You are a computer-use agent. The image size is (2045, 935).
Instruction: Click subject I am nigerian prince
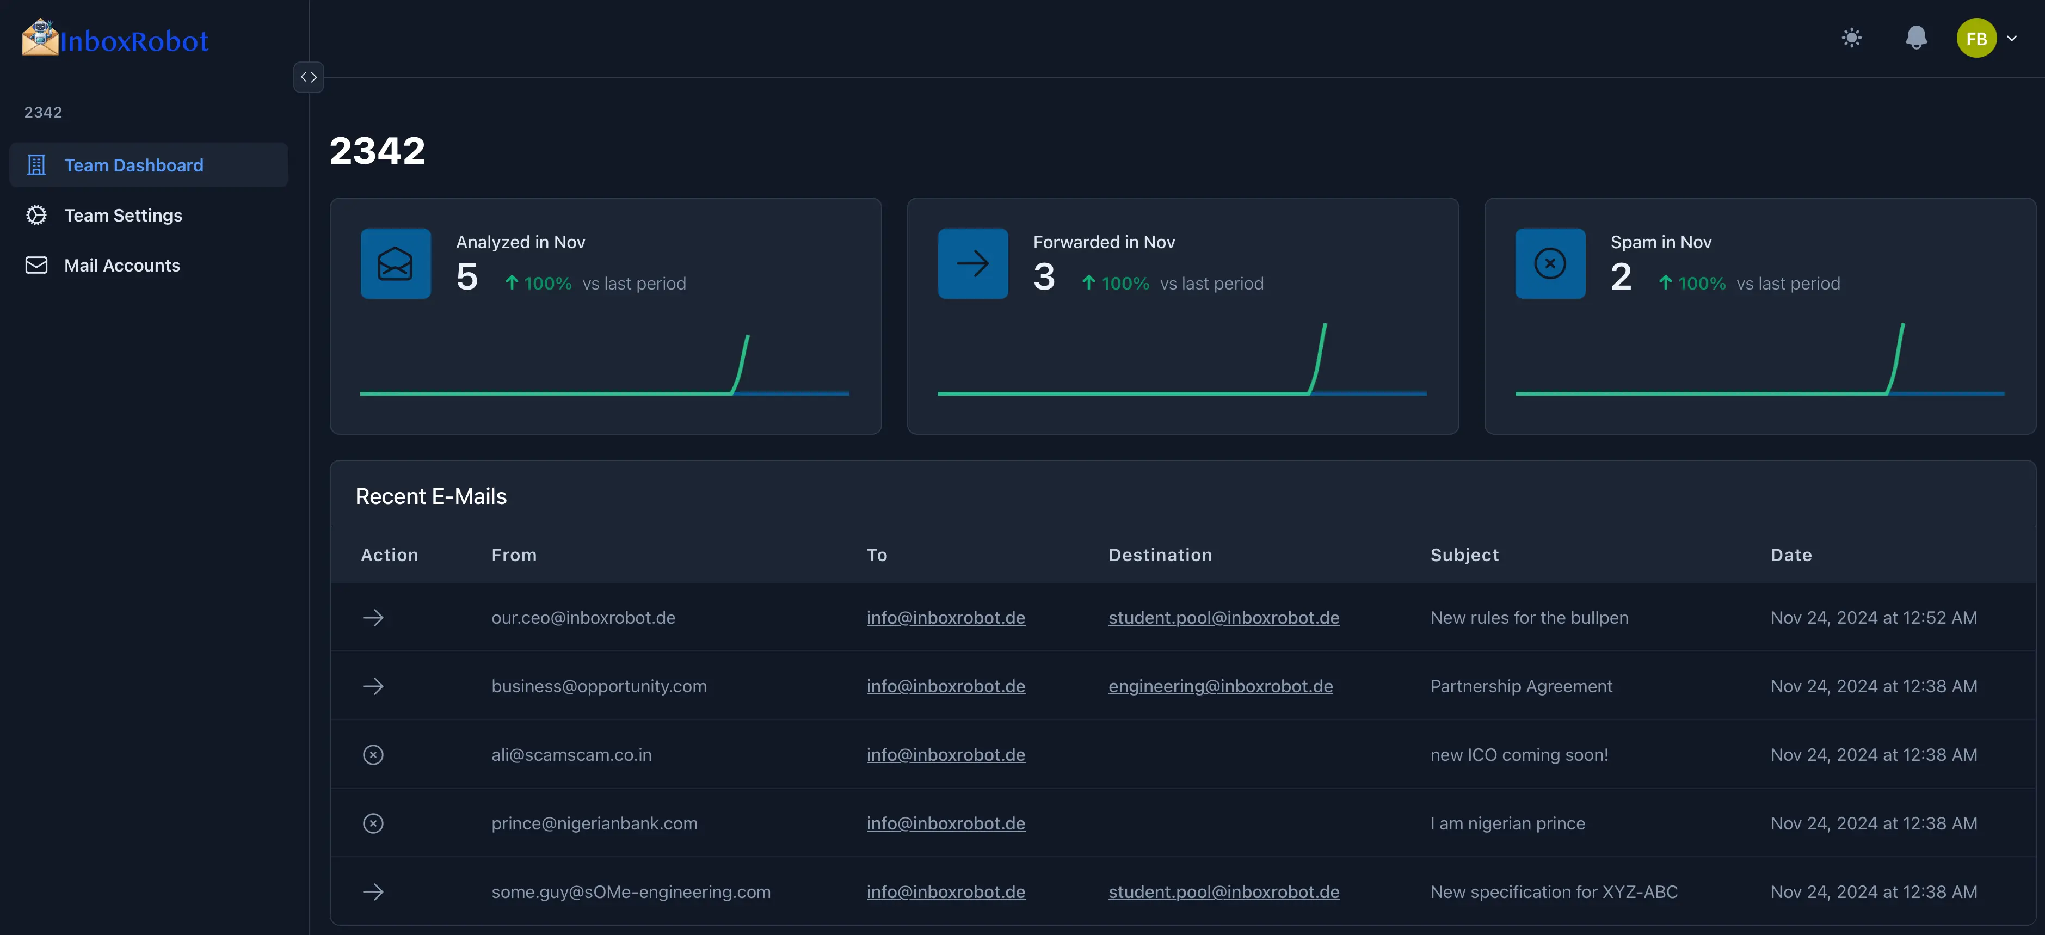point(1507,823)
